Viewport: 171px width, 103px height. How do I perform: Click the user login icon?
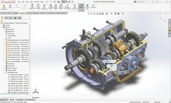coord(157,2)
